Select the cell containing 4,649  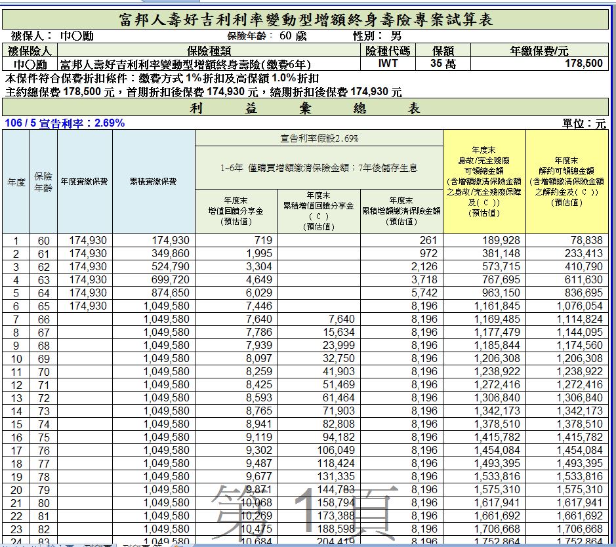(x=236, y=280)
